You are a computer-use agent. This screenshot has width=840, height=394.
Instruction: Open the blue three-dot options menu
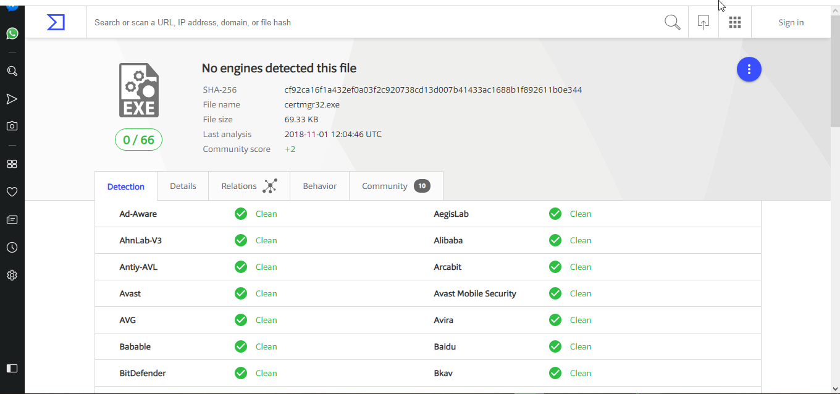pyautogui.click(x=749, y=69)
